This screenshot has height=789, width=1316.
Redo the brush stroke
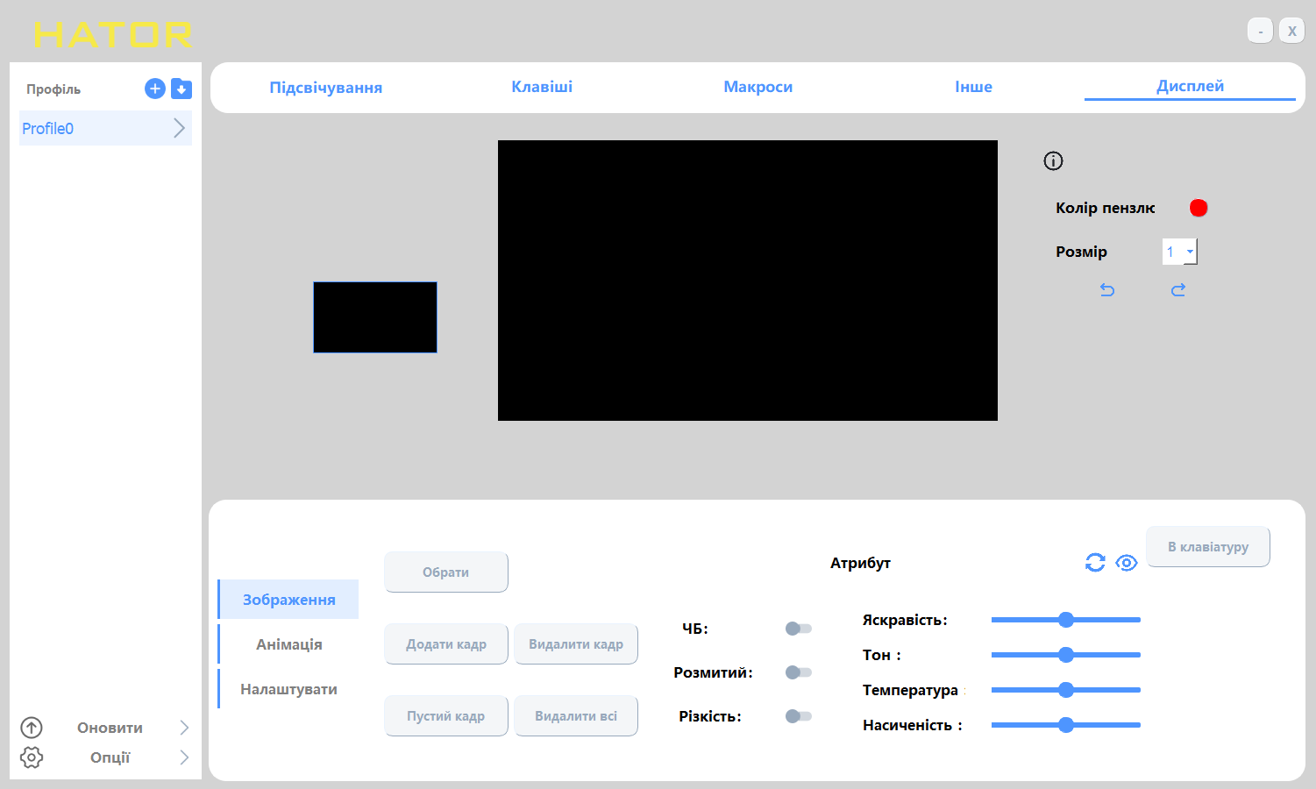coord(1178,290)
